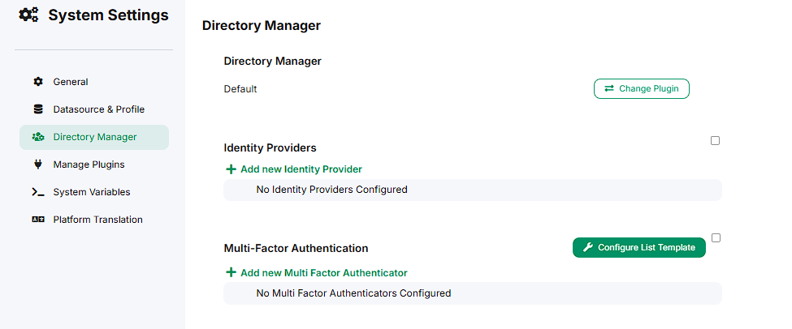Image resolution: width=792 pixels, height=329 pixels.
Task: Click Add new Identity Provider link
Action: 301,169
